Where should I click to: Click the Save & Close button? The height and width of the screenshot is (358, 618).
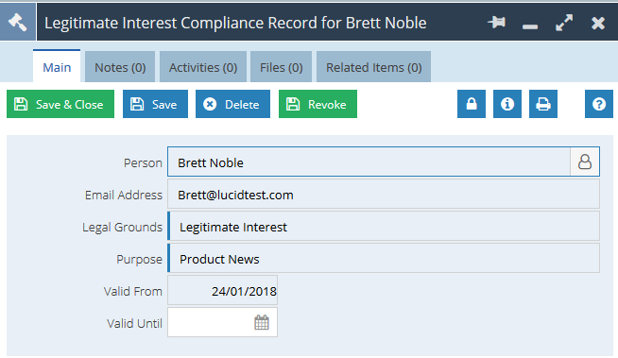click(60, 104)
